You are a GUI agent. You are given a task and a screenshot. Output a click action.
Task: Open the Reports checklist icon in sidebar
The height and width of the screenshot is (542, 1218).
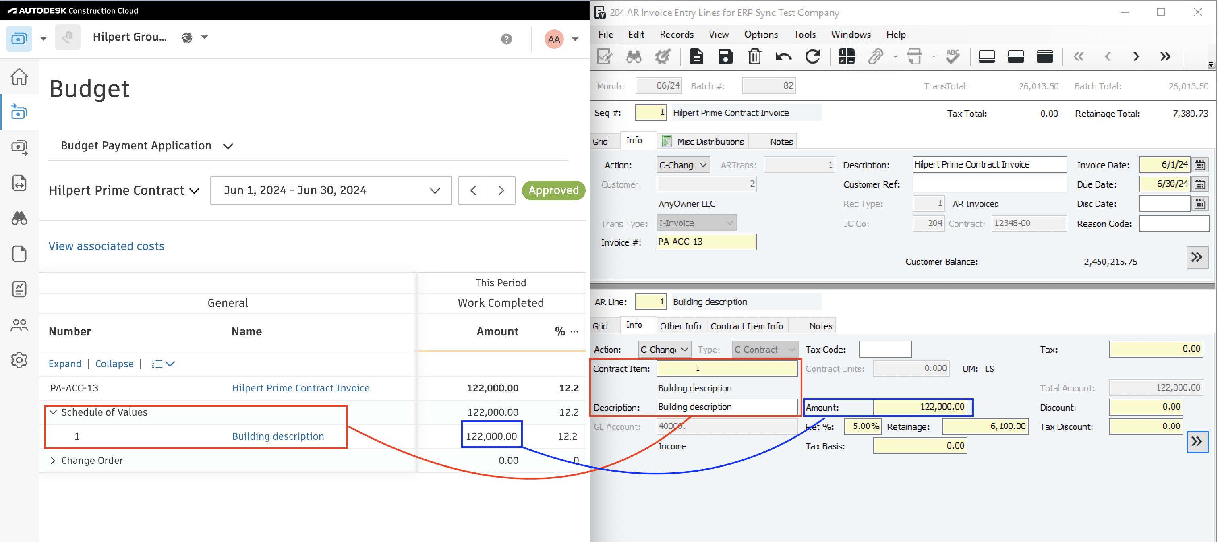click(19, 289)
